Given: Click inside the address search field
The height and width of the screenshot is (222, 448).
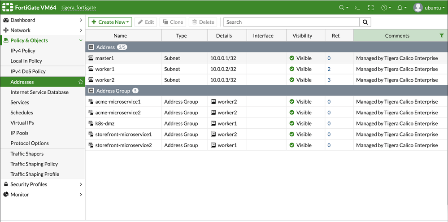Looking at the screenshot, I should [291, 22].
